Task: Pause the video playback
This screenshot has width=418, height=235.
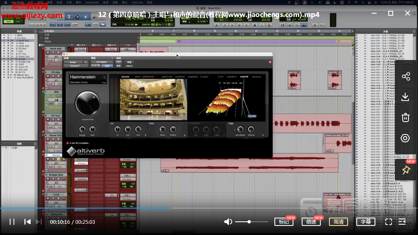Action: (12, 222)
